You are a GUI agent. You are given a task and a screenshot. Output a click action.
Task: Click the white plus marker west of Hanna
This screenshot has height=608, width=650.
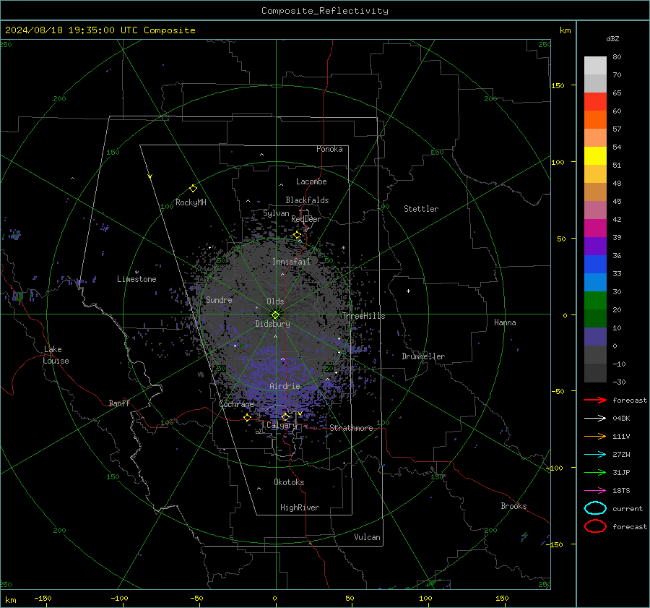point(408,291)
